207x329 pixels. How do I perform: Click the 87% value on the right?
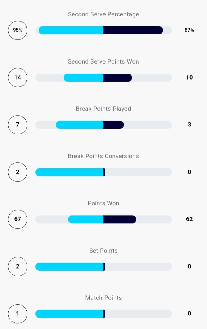coord(189,30)
